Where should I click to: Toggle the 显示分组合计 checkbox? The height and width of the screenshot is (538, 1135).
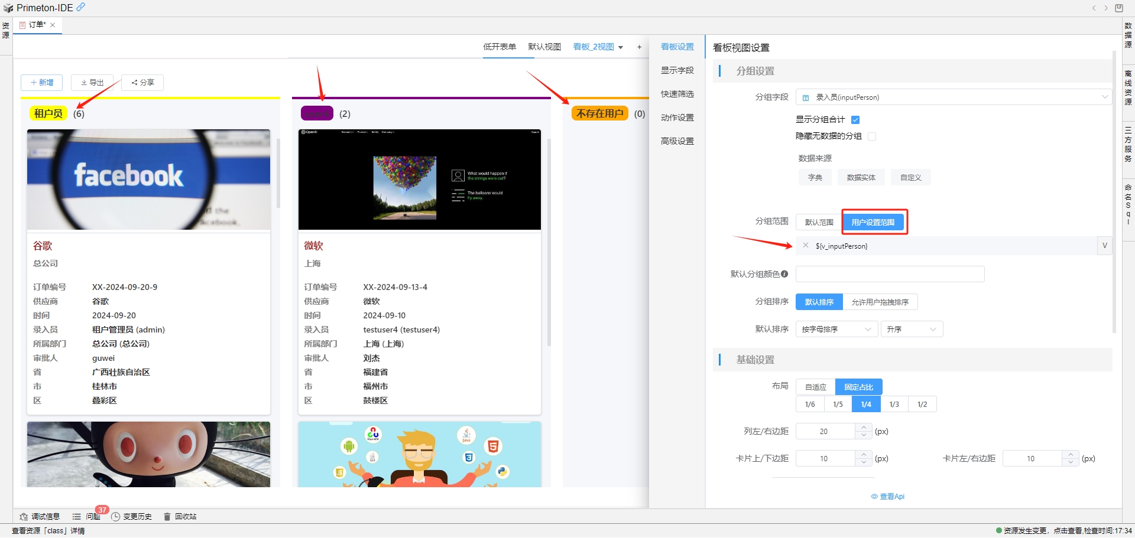point(855,120)
